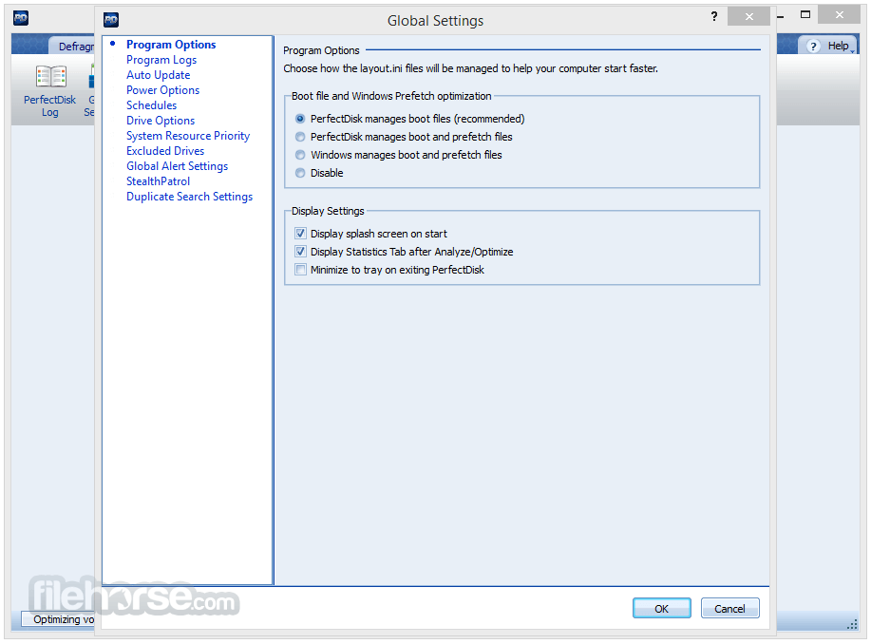Open Global Alert Settings
871x644 pixels.
pos(178,166)
